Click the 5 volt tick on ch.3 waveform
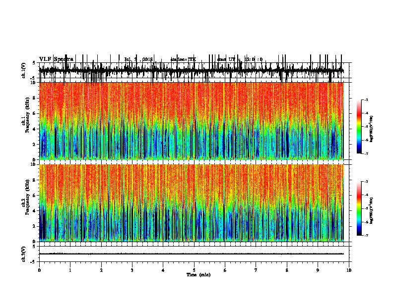This screenshot has width=393, height=303. (34, 246)
